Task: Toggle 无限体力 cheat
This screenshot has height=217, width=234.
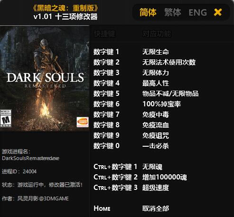Action: pyautogui.click(x=156, y=73)
